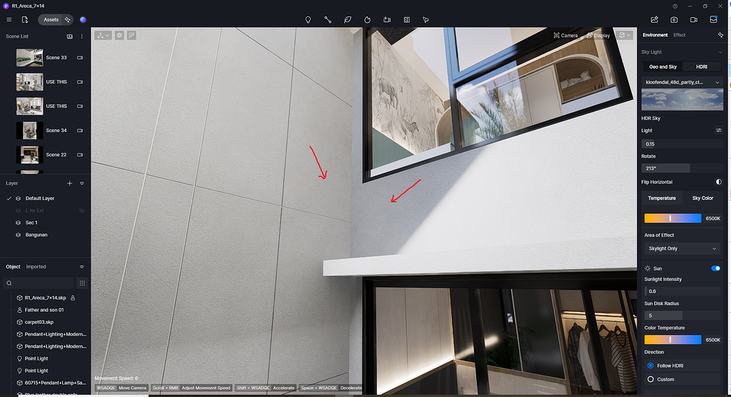
Task: Select Custom sun direction
Action: [650, 379]
